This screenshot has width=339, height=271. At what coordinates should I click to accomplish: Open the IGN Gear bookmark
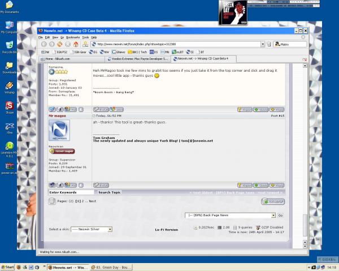78,52
